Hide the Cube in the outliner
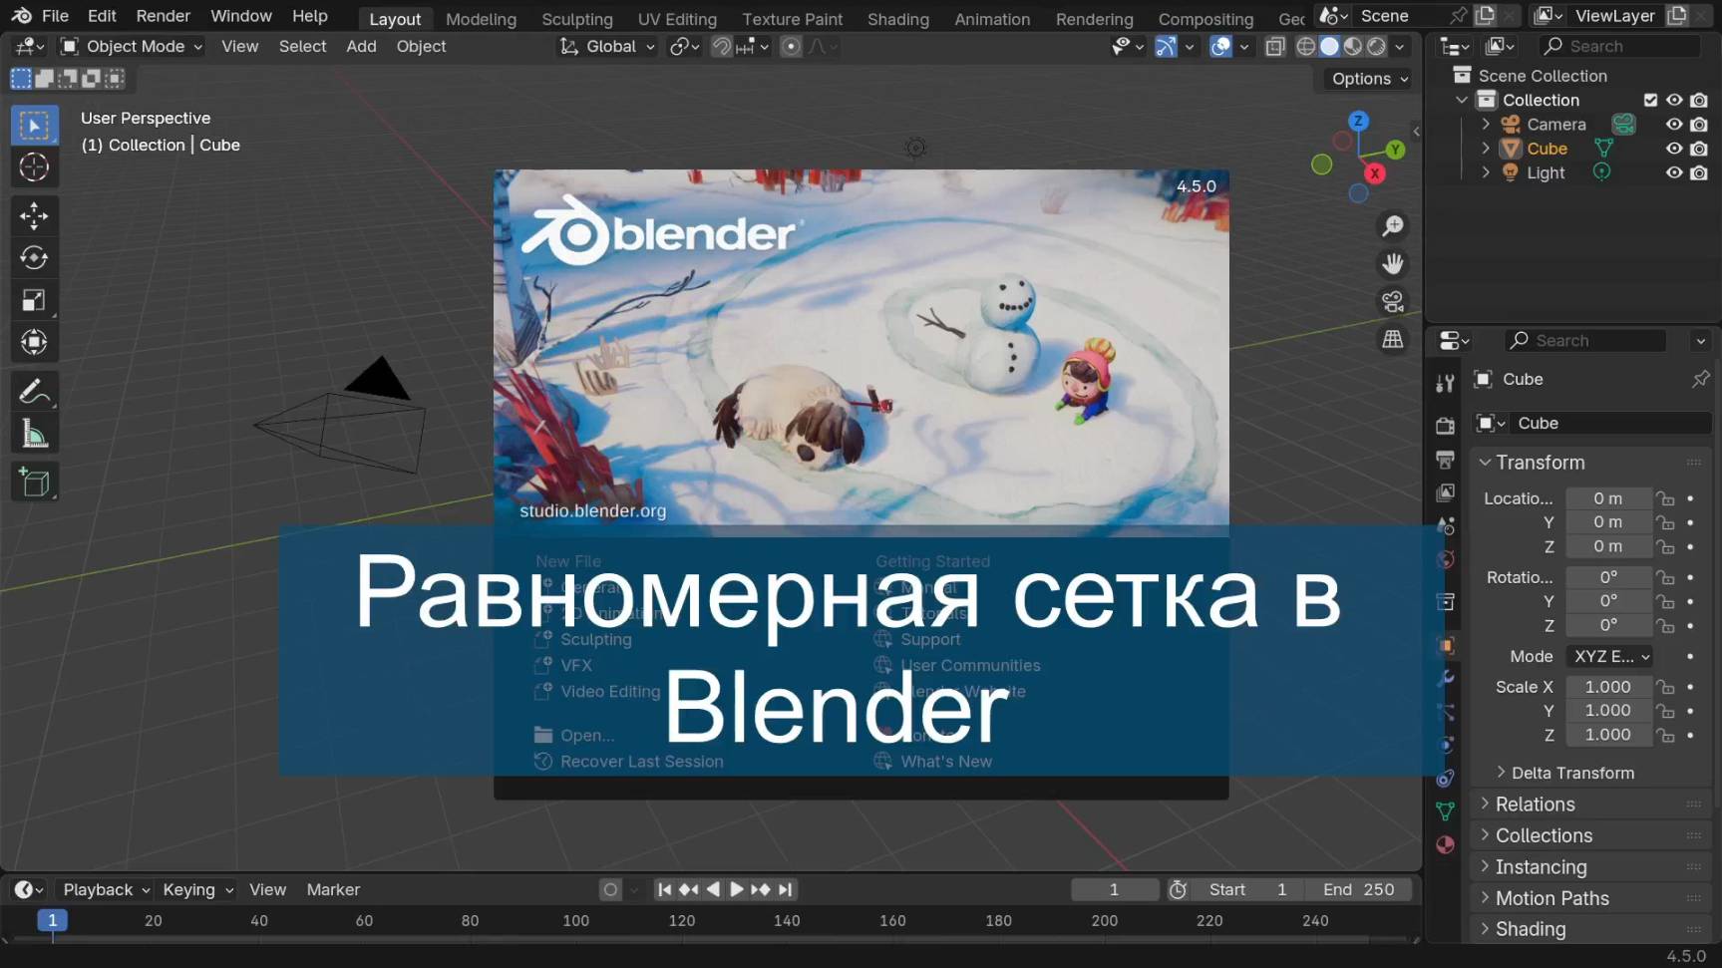 (x=1673, y=148)
